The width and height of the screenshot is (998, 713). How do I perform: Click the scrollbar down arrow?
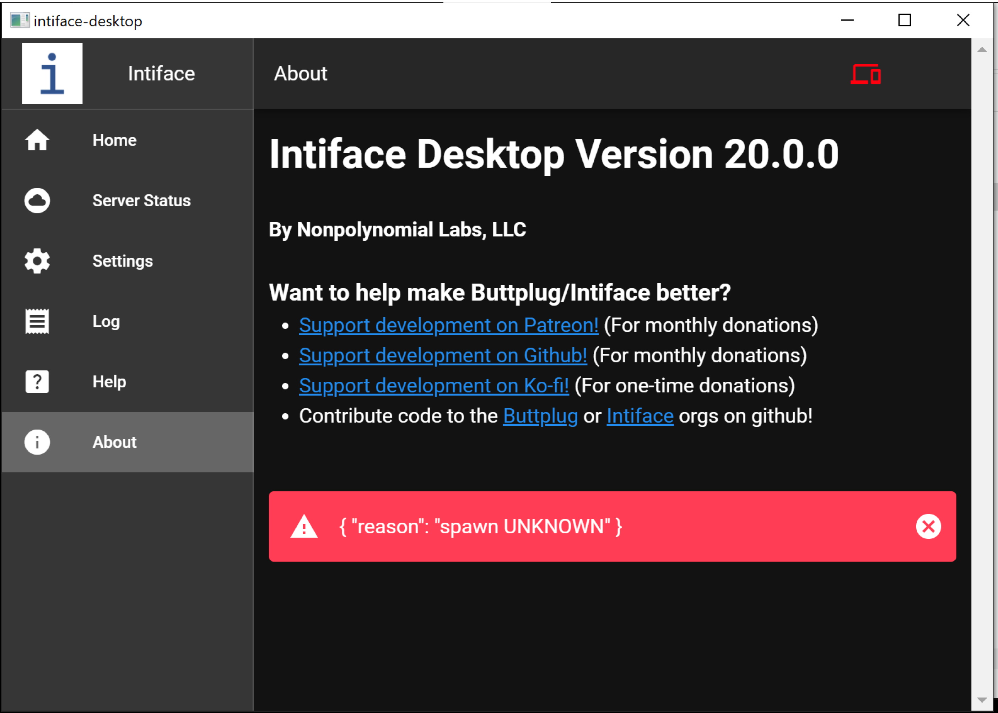pos(982,700)
